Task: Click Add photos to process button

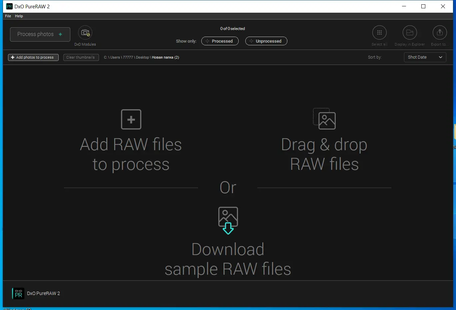Action: pyautogui.click(x=33, y=57)
